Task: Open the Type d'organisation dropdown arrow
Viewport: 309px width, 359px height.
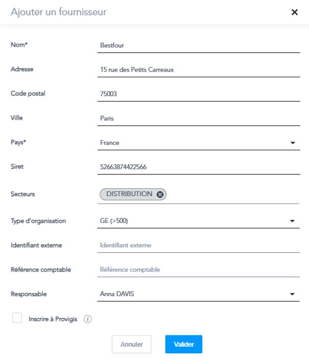Action: click(293, 221)
